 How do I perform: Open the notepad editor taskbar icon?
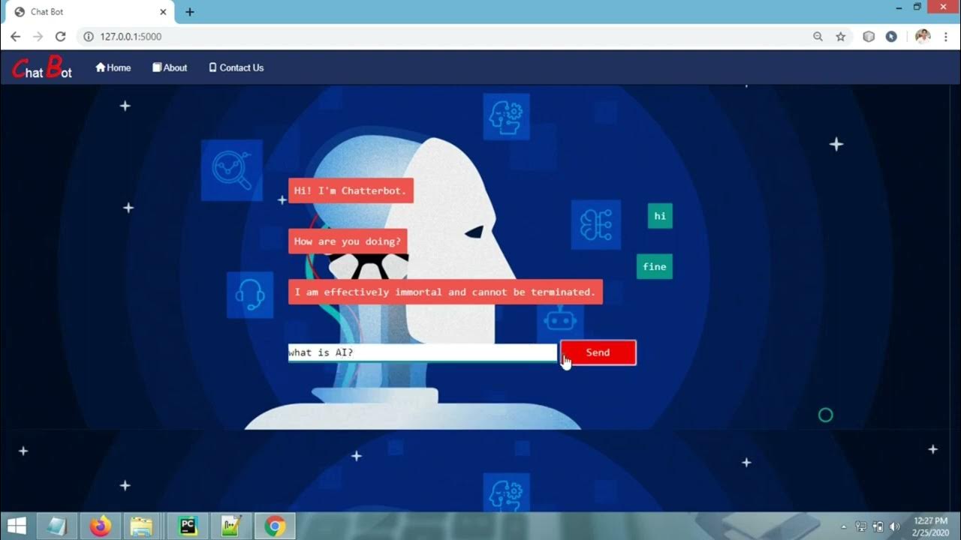click(x=231, y=526)
